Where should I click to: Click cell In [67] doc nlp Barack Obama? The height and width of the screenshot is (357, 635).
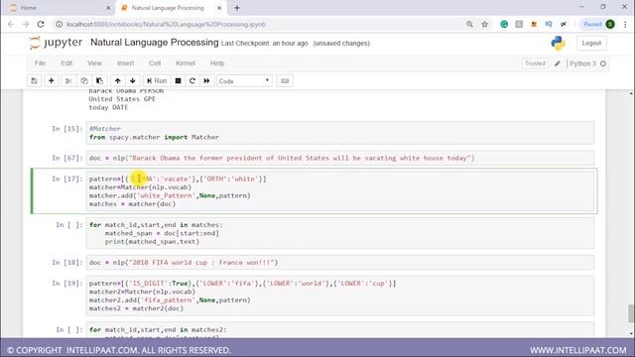point(340,158)
